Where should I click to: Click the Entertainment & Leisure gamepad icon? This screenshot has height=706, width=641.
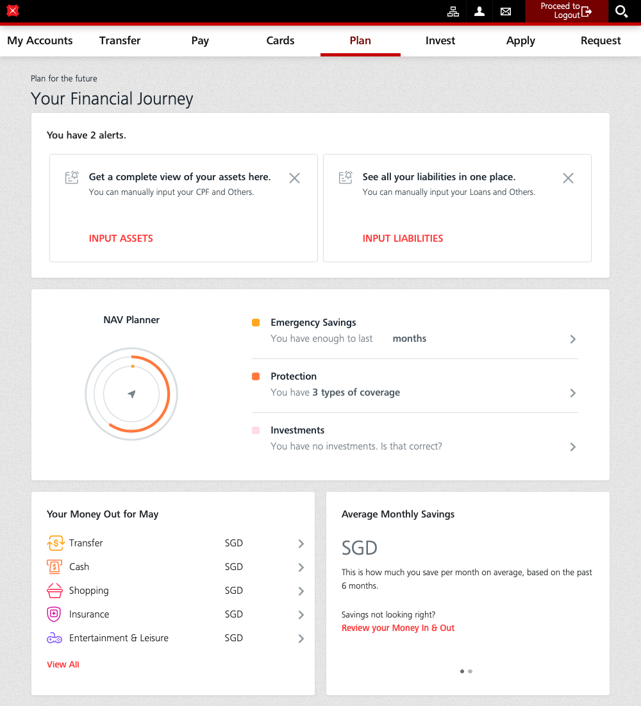[54, 638]
